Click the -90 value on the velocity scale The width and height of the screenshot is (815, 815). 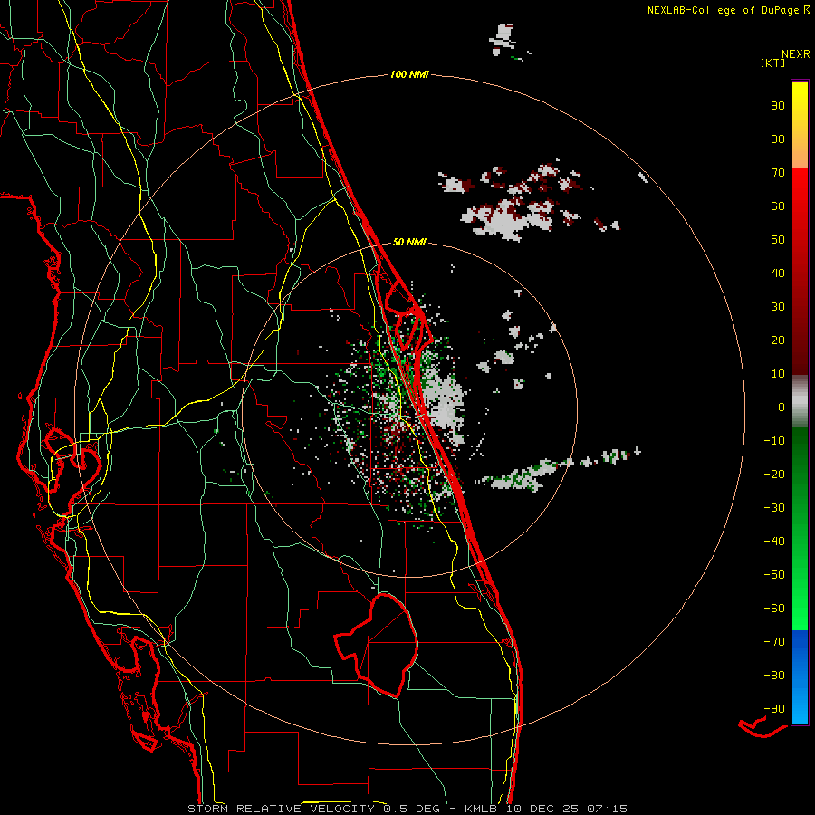click(x=774, y=709)
